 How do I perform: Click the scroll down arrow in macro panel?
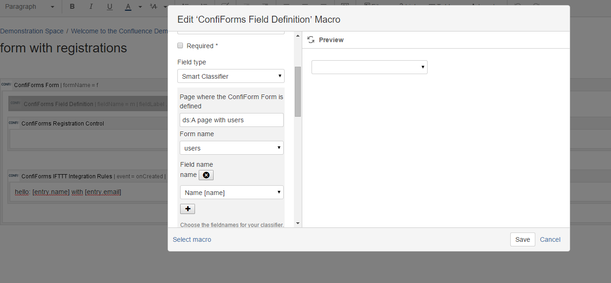(298, 223)
